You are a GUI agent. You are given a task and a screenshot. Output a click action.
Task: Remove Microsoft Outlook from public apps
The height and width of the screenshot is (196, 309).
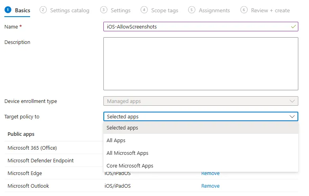click(x=210, y=186)
